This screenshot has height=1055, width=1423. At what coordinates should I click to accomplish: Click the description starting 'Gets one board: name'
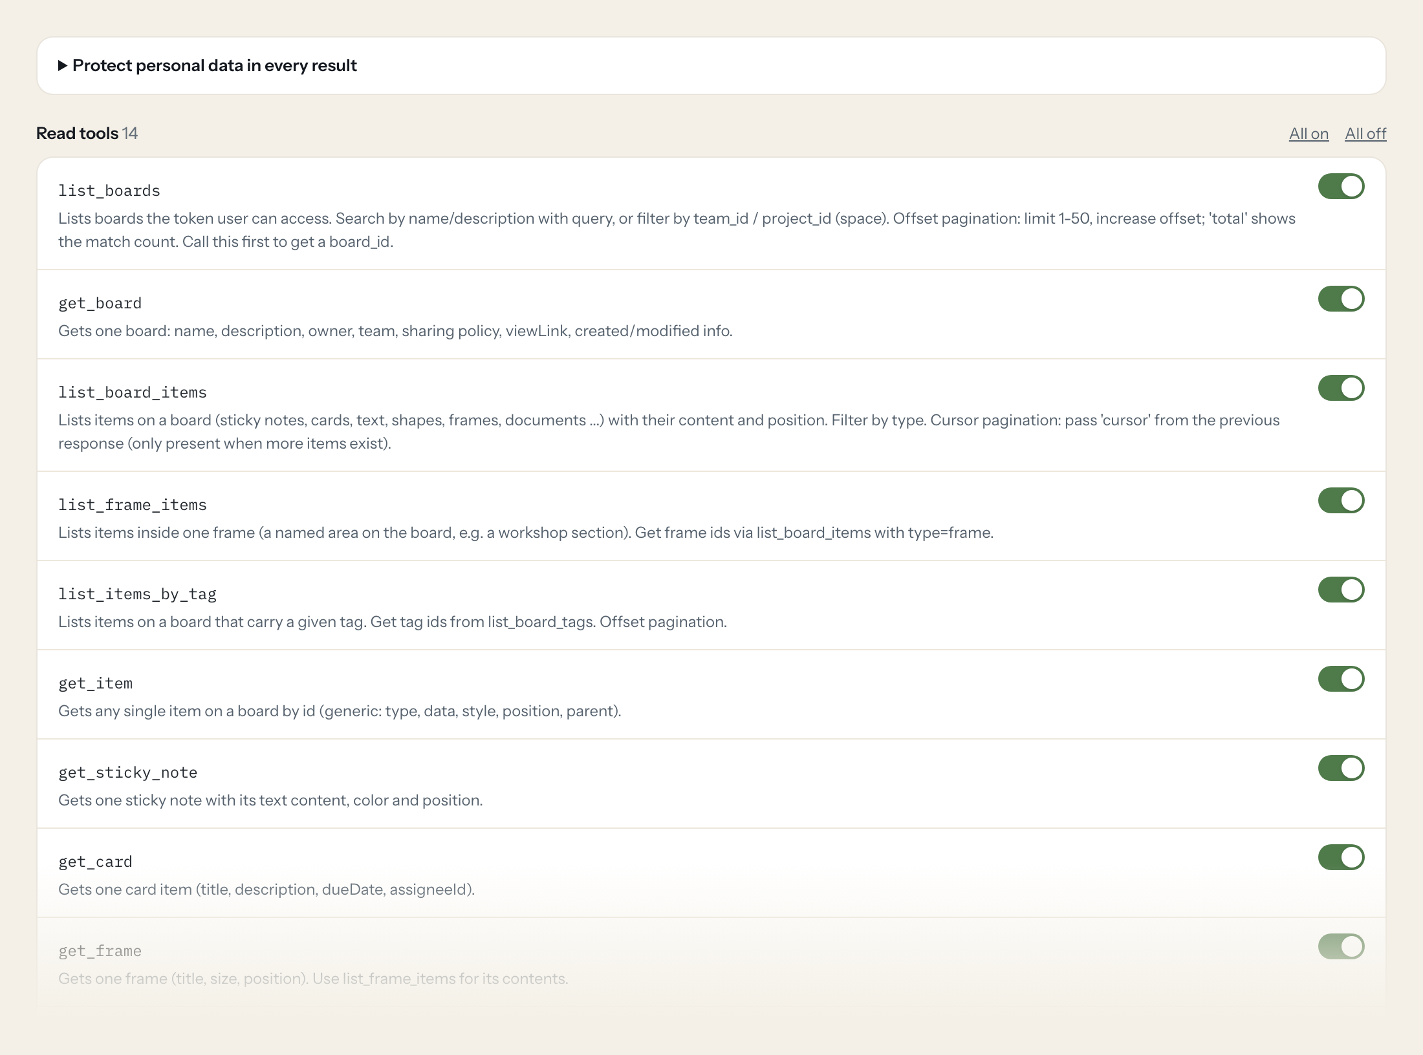[x=395, y=331]
